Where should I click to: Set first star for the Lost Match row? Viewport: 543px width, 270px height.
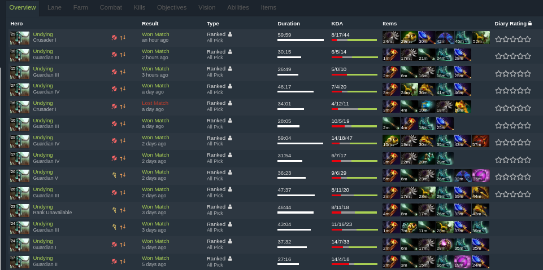pos(498,108)
